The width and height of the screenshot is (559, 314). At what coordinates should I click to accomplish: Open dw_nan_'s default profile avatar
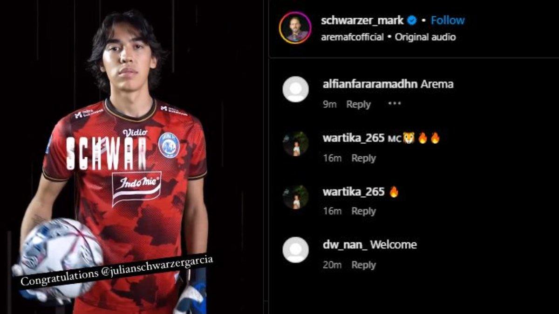295,250
